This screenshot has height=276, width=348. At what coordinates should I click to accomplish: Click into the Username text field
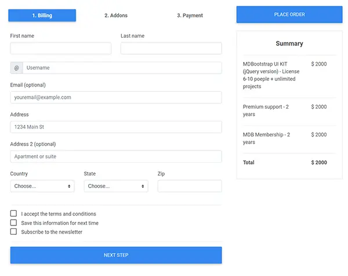point(122,68)
